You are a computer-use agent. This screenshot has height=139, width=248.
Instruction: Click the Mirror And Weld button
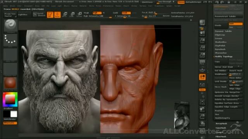(228, 67)
